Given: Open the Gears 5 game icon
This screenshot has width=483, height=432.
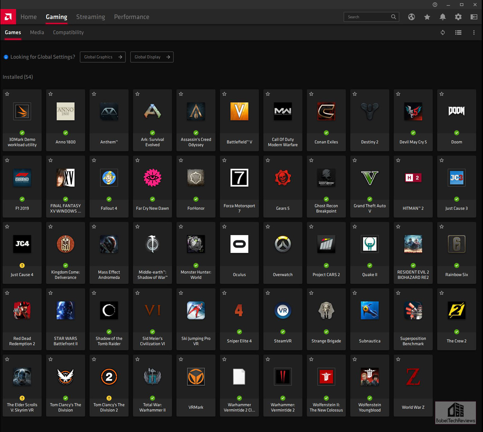Looking at the screenshot, I should (x=283, y=178).
